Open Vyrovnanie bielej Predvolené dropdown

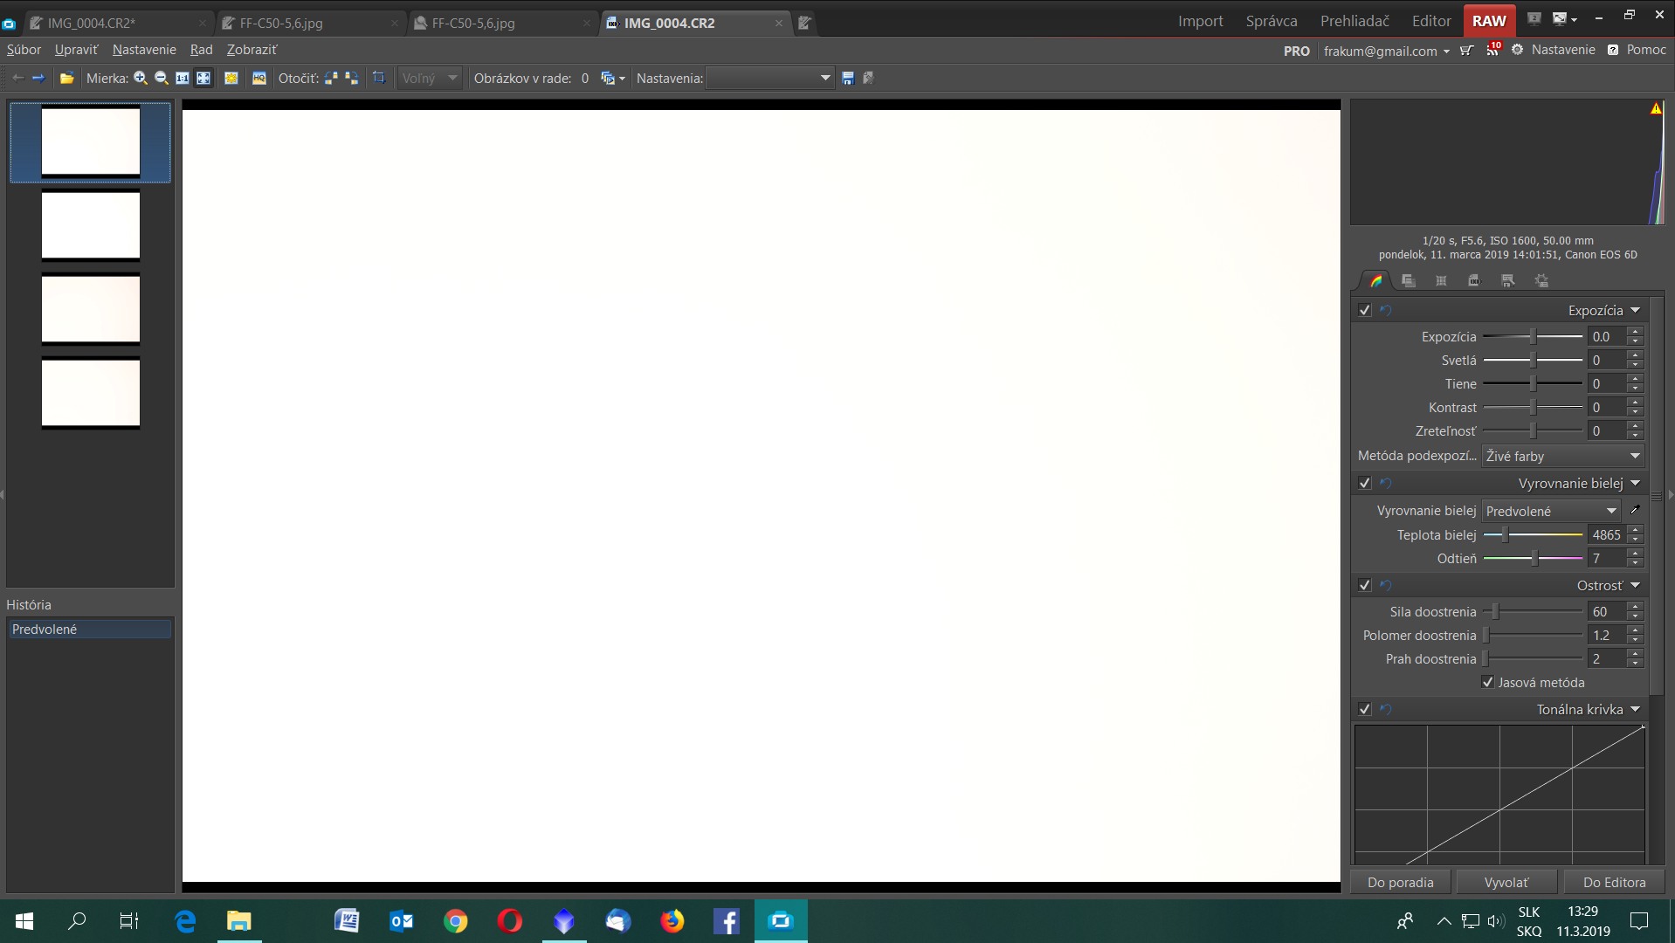pos(1550,511)
